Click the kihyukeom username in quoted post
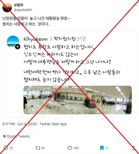Image resolution: width=139 pixels, height=154 pixels. (36, 39)
